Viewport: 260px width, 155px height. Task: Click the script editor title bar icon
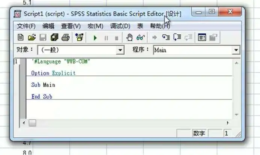(17, 14)
